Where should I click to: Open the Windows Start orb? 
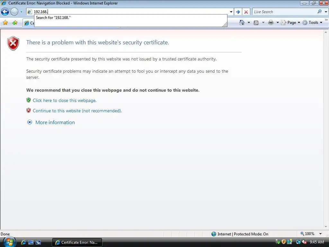(9, 242)
